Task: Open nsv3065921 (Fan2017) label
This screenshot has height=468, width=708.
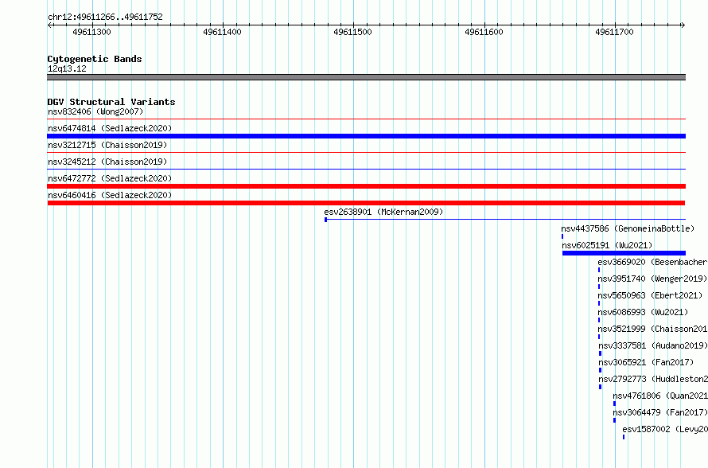Action: pyautogui.click(x=646, y=362)
